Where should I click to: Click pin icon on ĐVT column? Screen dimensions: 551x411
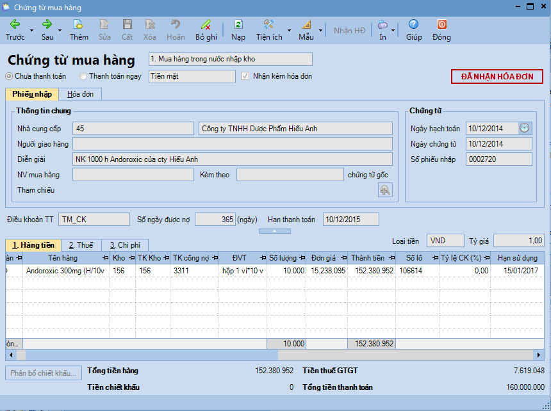(x=263, y=258)
